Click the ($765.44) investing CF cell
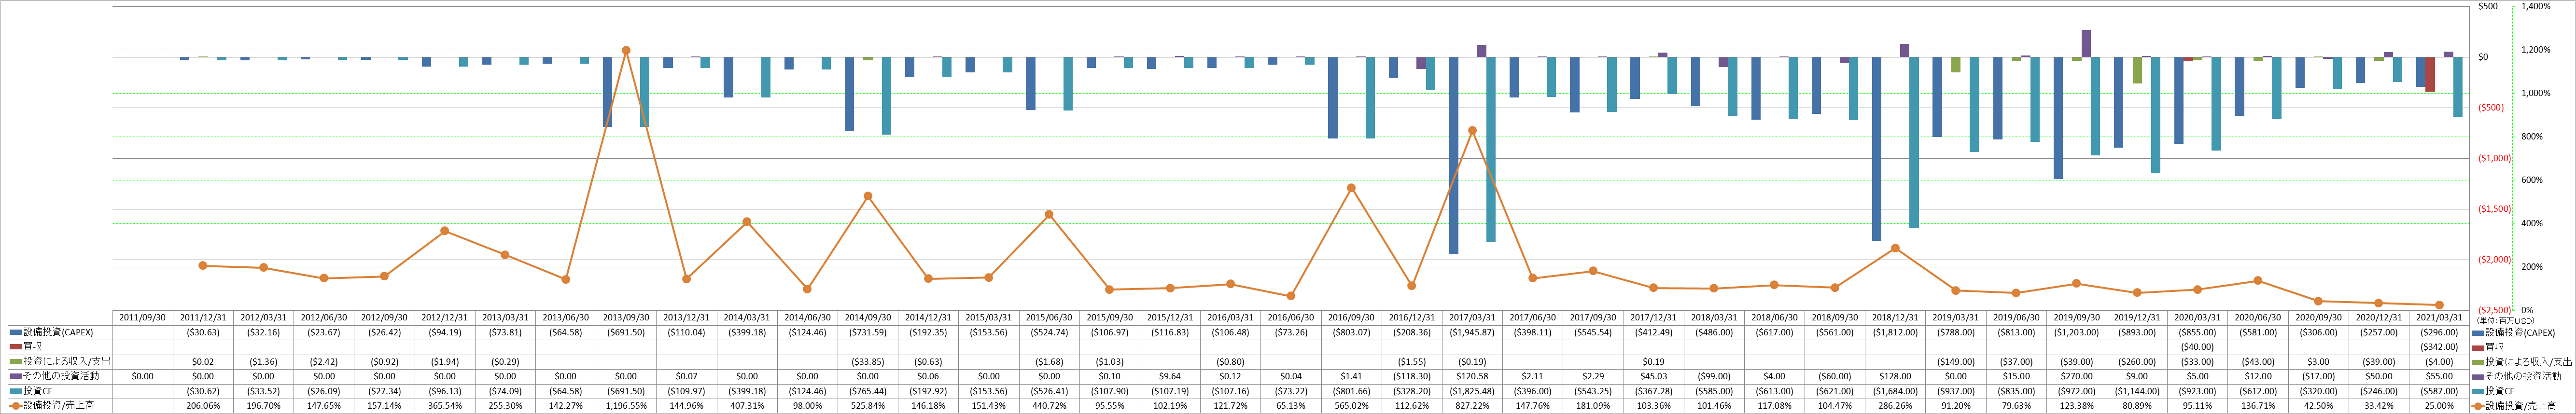Screen dimensions: 2576x414 pos(868,391)
